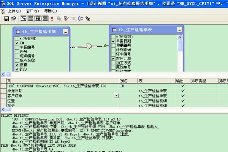Viewport: 228px width, 152px height.
Task: Click the diagram pane left scroll arrow
Action: (3, 74)
